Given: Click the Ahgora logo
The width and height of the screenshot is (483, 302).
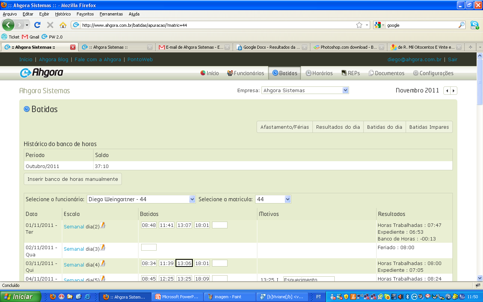Looking at the screenshot, I should (42, 73).
